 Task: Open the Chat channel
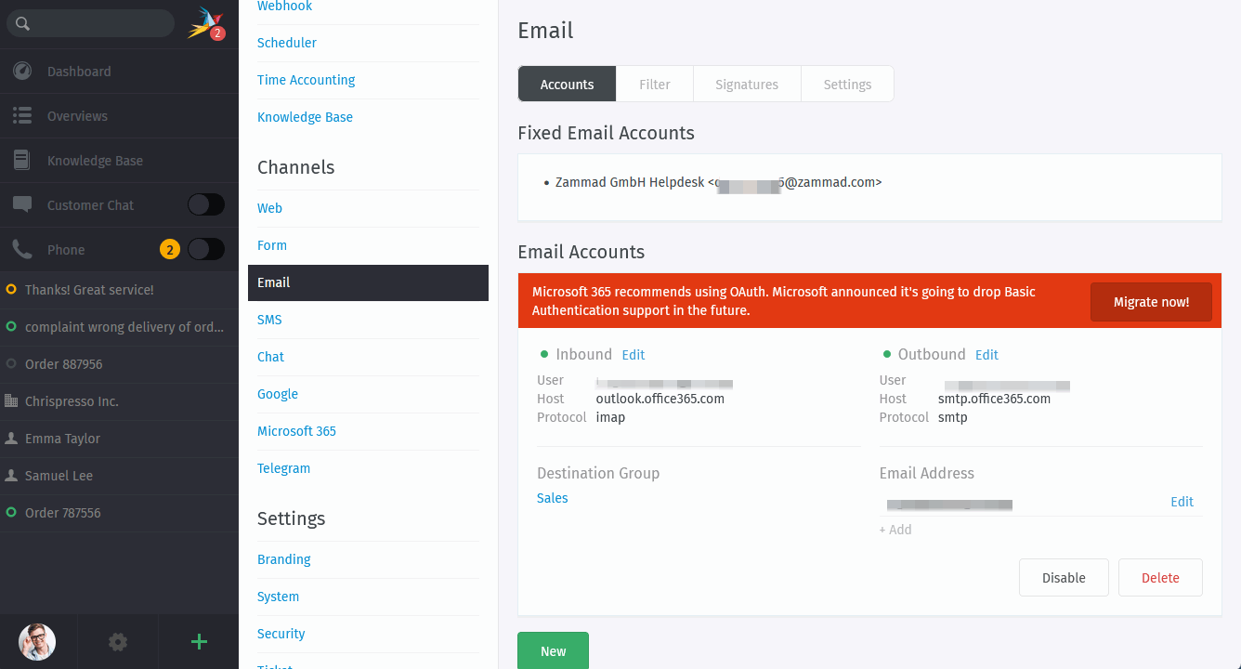(x=270, y=357)
